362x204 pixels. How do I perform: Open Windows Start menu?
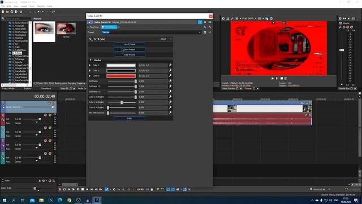5,200
